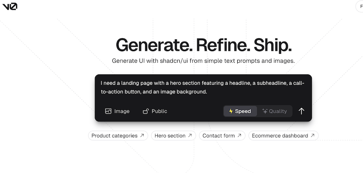
Task: Choose the Hero section example prompt
Action: tap(174, 136)
